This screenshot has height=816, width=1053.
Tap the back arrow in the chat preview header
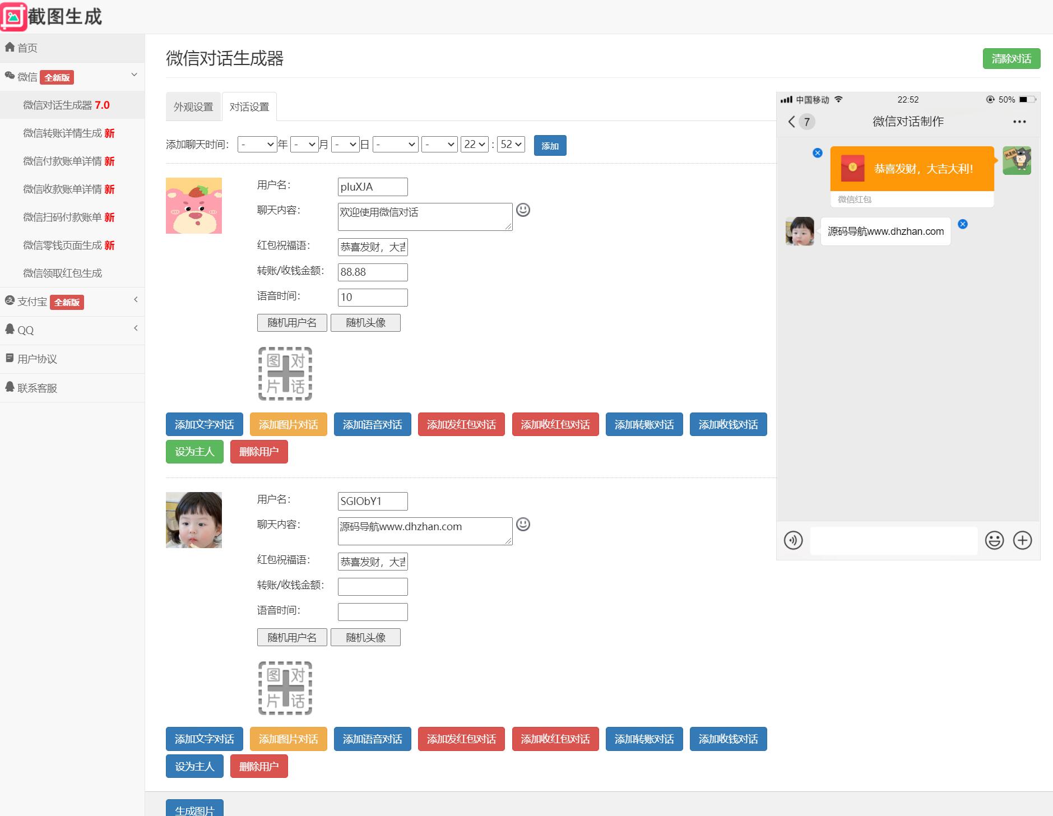pyautogui.click(x=791, y=122)
